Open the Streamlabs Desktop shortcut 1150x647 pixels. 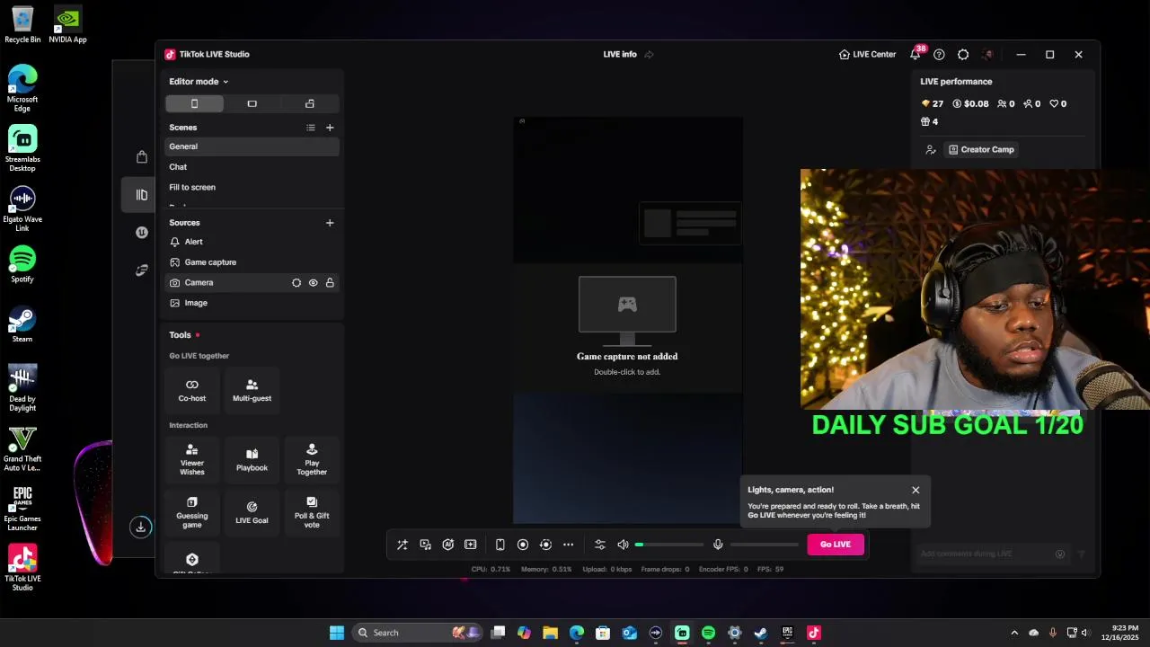pos(22,149)
